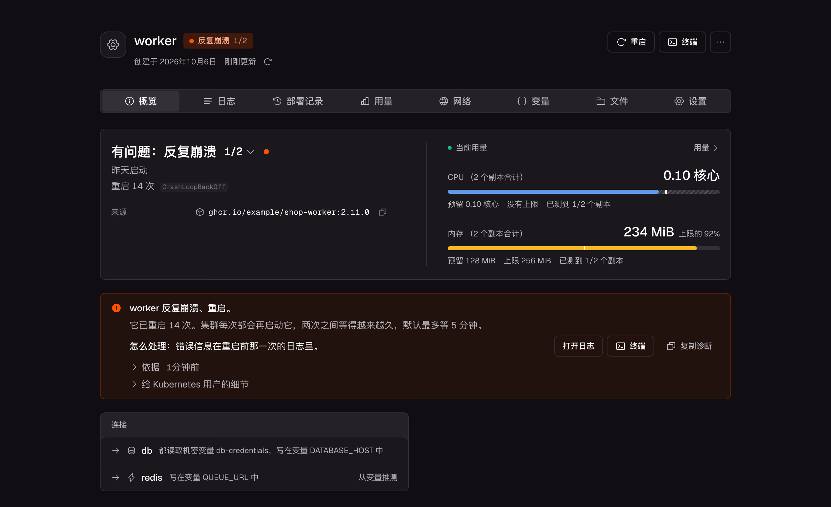The image size is (831, 507).
Task: Click the orange warning icon in the alert
Action: click(116, 308)
